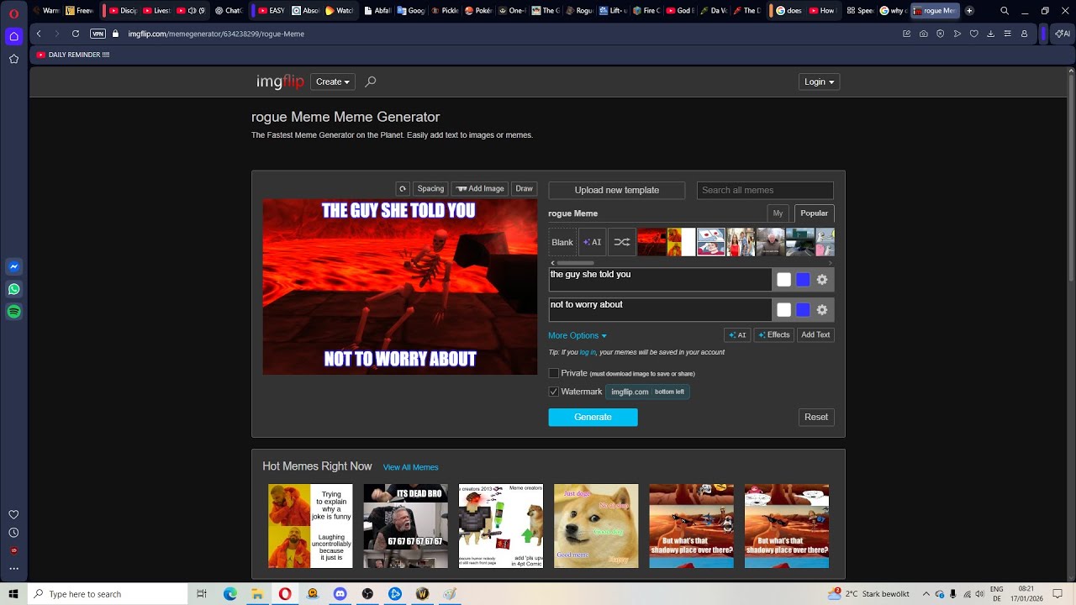Click the AI text generation button
The width and height of the screenshot is (1076, 605).
click(737, 334)
